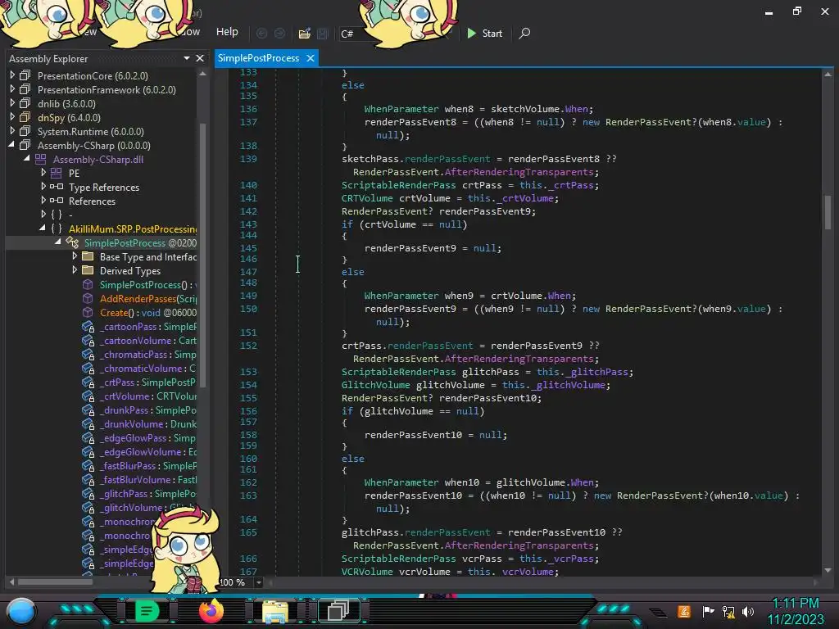The image size is (839, 629).
Task: Click the SimplePostProcess class icon in tree
Action: tap(72, 242)
